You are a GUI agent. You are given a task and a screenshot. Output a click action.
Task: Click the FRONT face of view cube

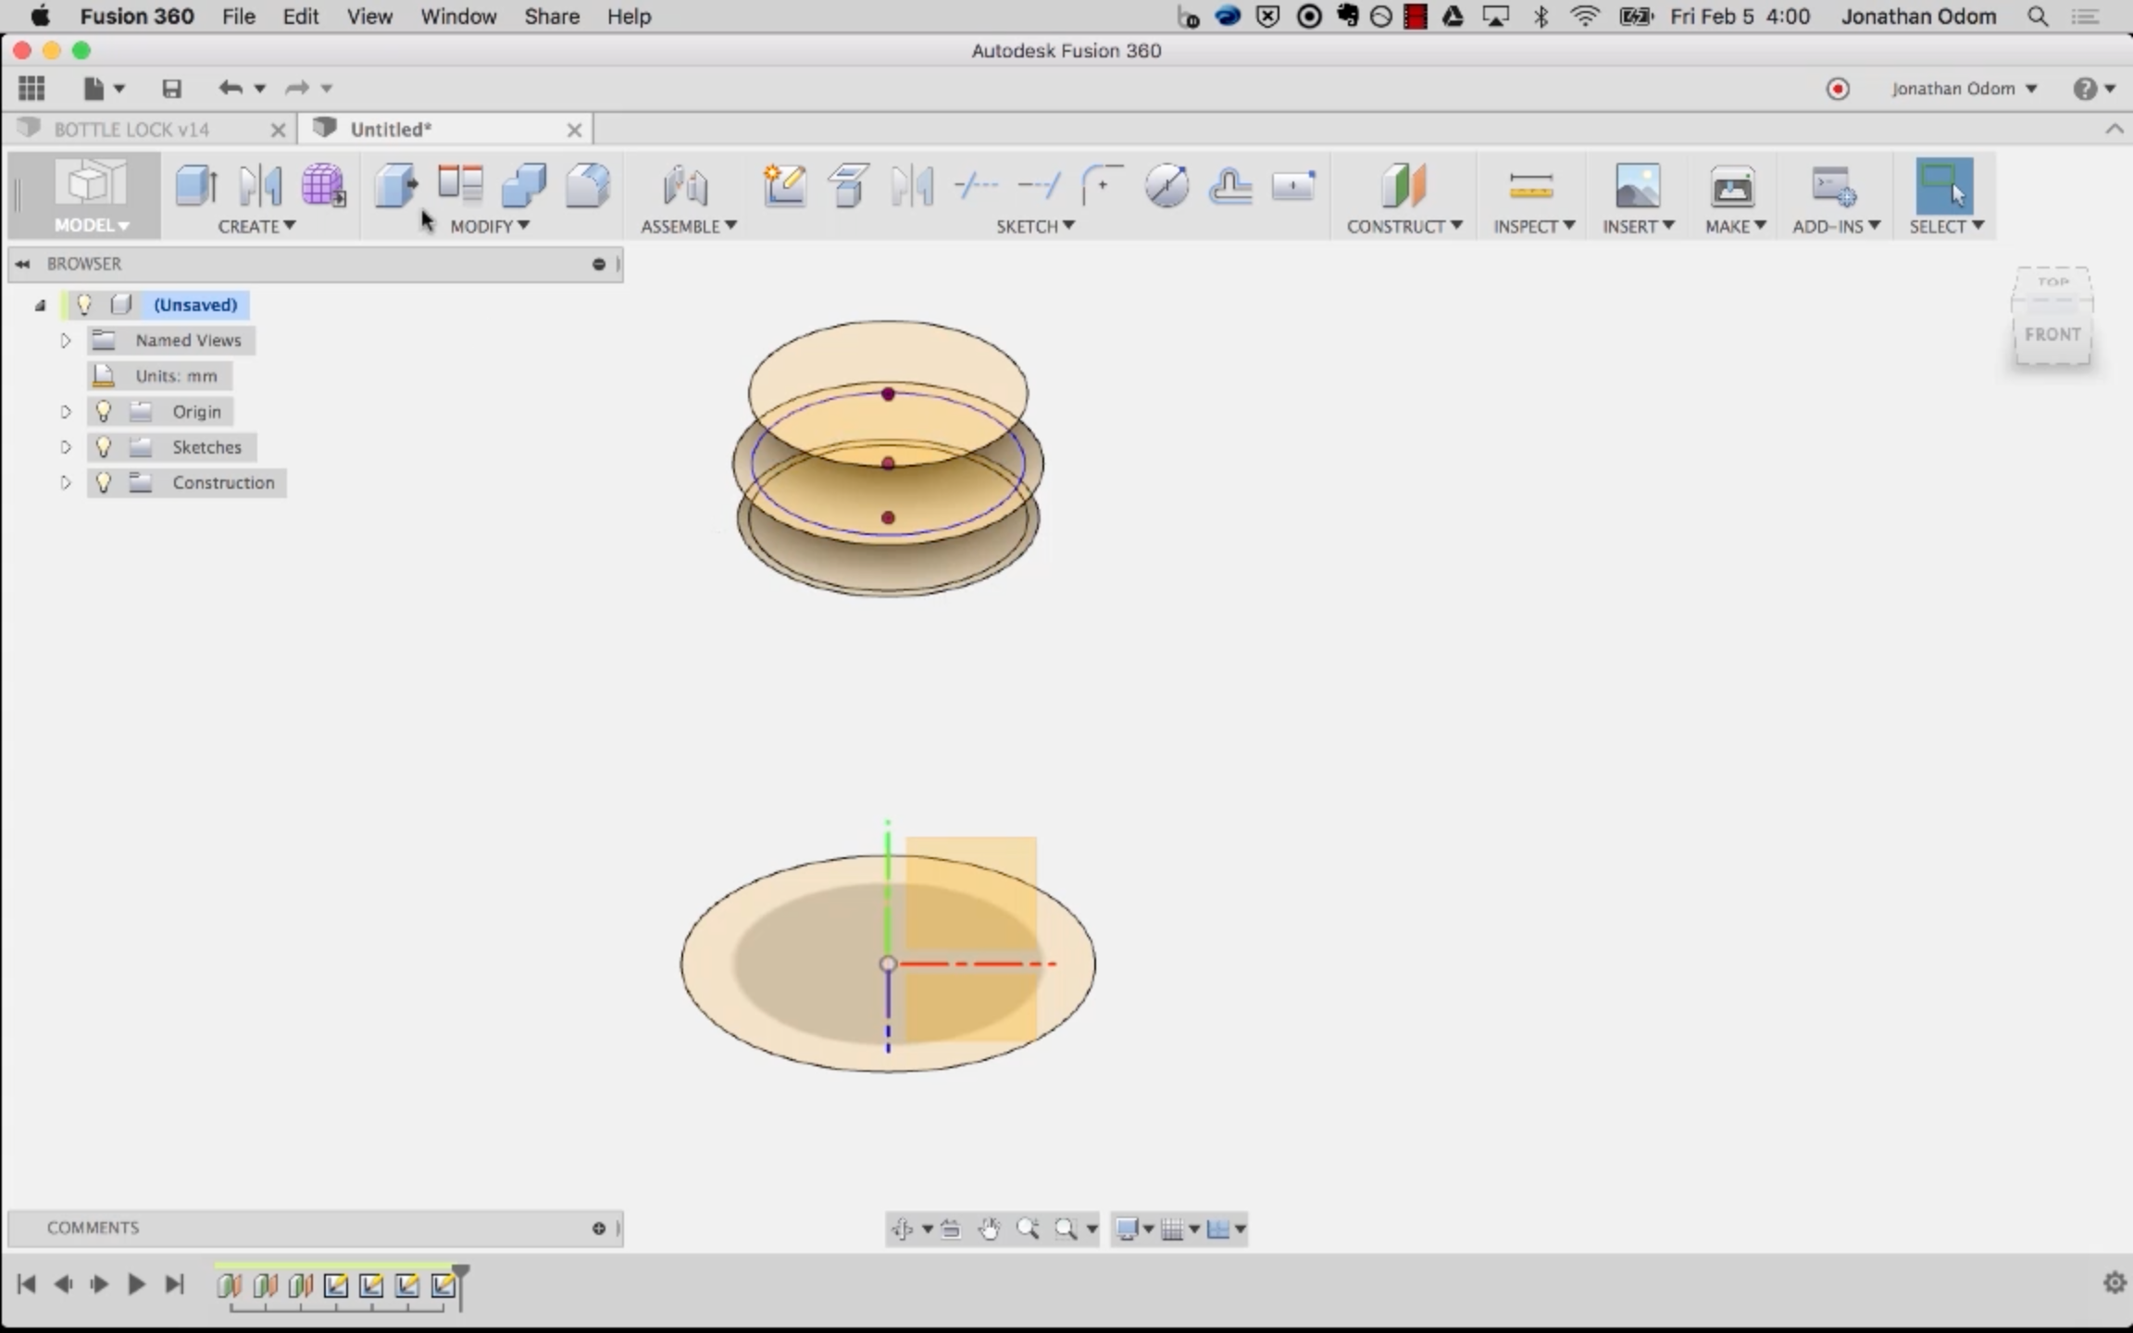click(2052, 334)
